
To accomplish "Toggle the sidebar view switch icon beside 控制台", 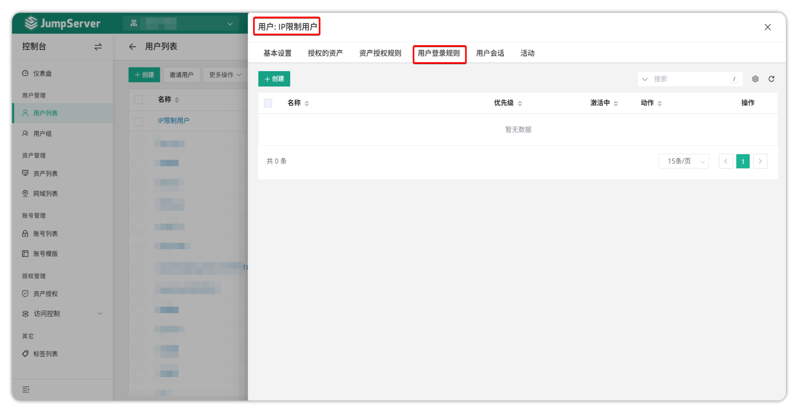I will click(x=98, y=47).
